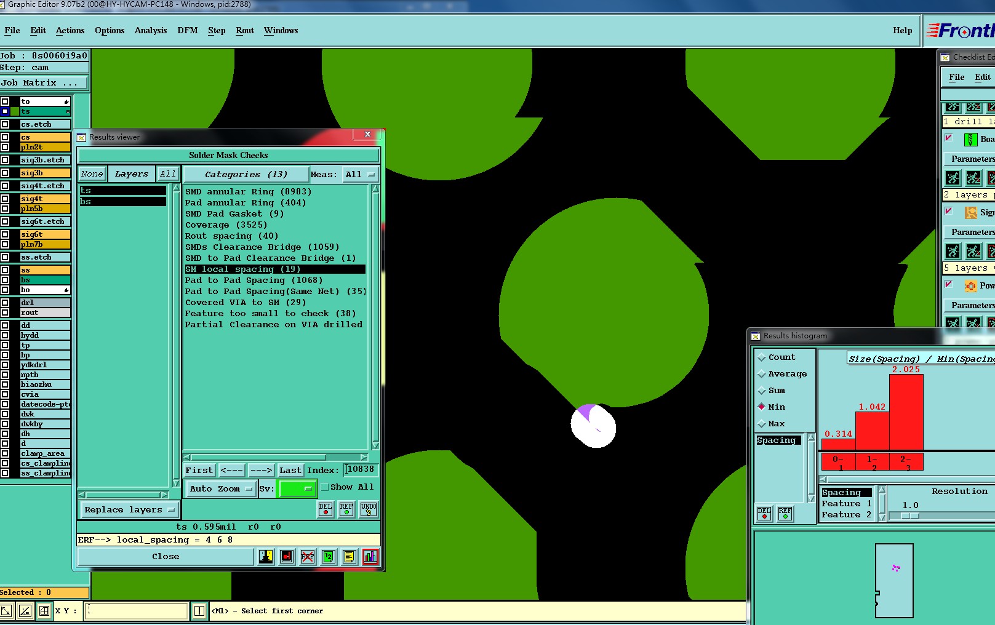Click the Job Matrix button

point(44,83)
